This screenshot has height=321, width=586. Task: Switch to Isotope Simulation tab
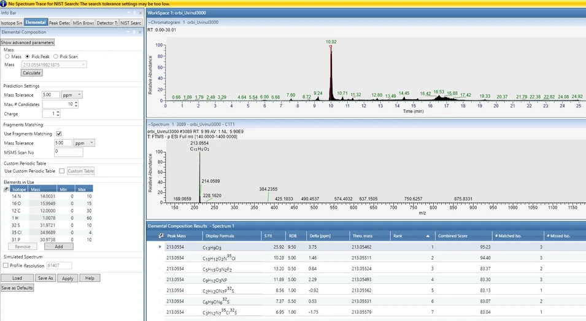click(12, 23)
